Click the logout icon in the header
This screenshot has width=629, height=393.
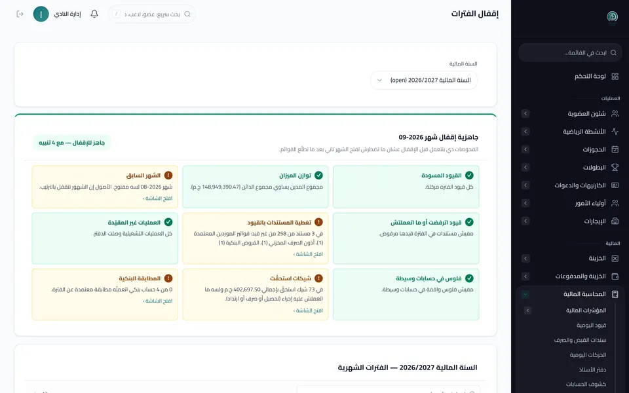(x=20, y=14)
